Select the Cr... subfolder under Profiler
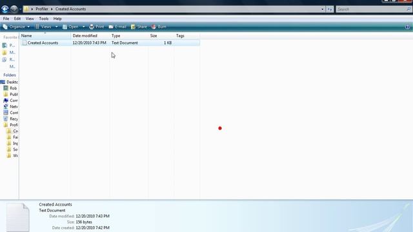The image size is (413, 232). [12, 131]
